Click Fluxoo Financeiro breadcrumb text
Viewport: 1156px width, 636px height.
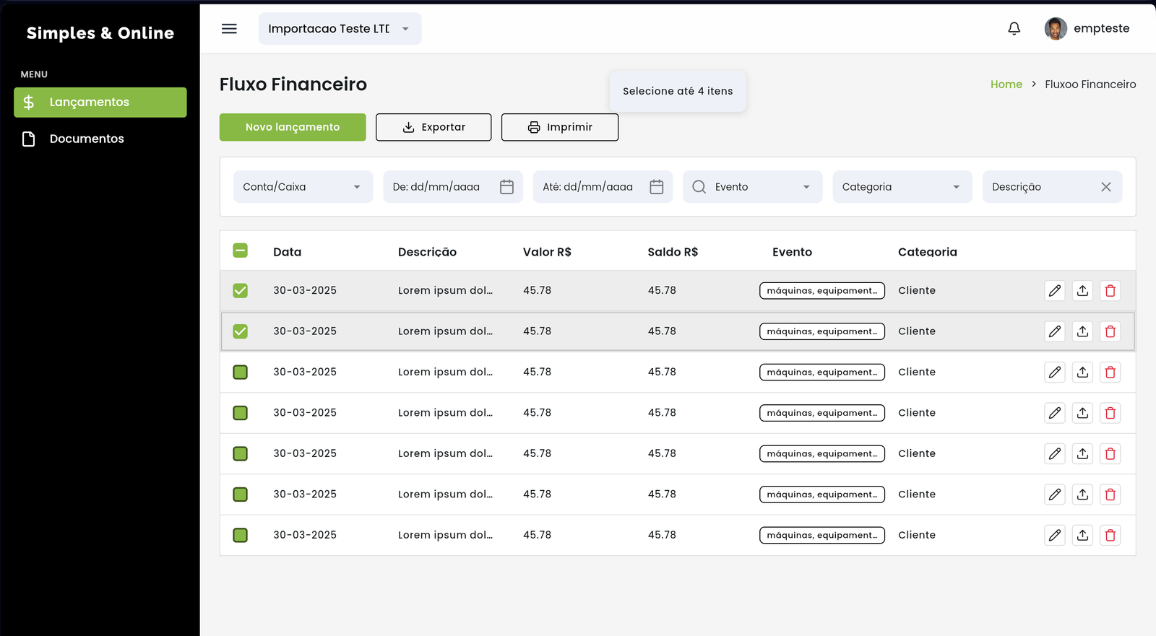click(x=1090, y=84)
